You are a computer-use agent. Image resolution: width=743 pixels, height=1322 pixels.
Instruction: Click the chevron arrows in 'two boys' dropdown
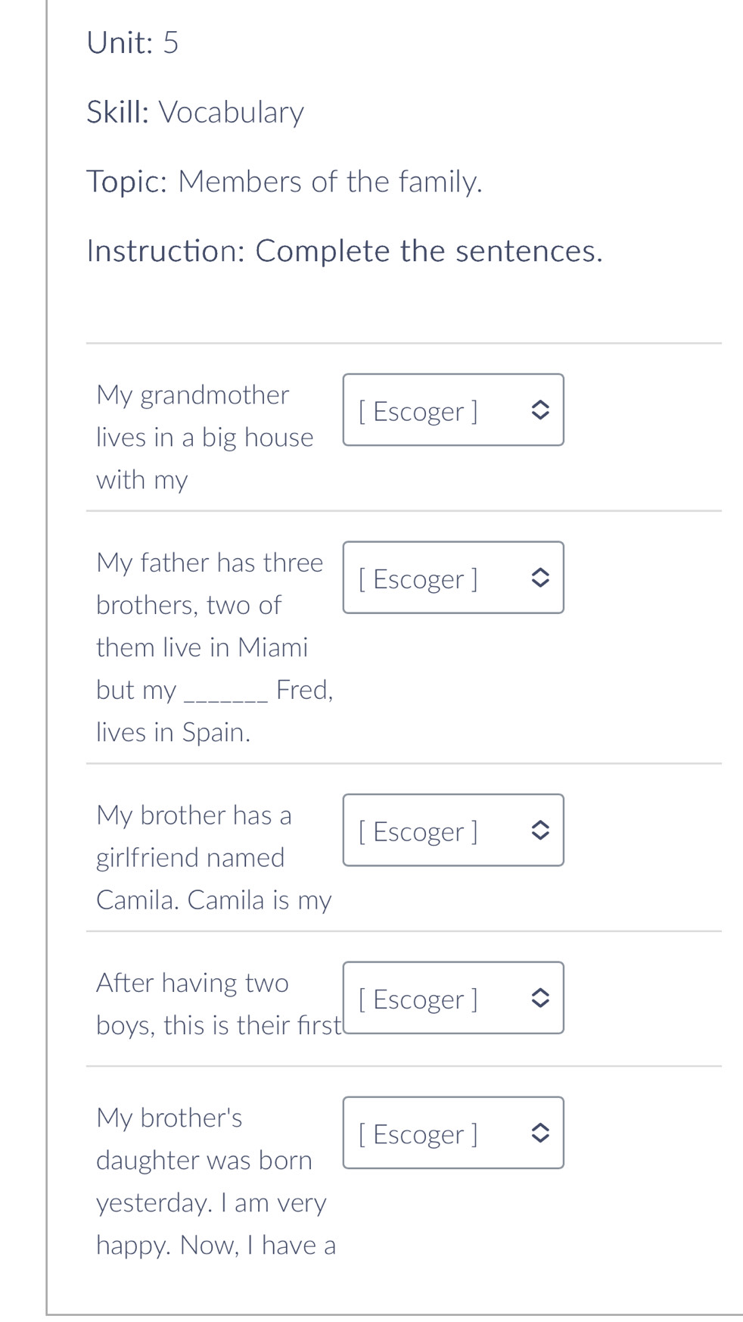539,998
